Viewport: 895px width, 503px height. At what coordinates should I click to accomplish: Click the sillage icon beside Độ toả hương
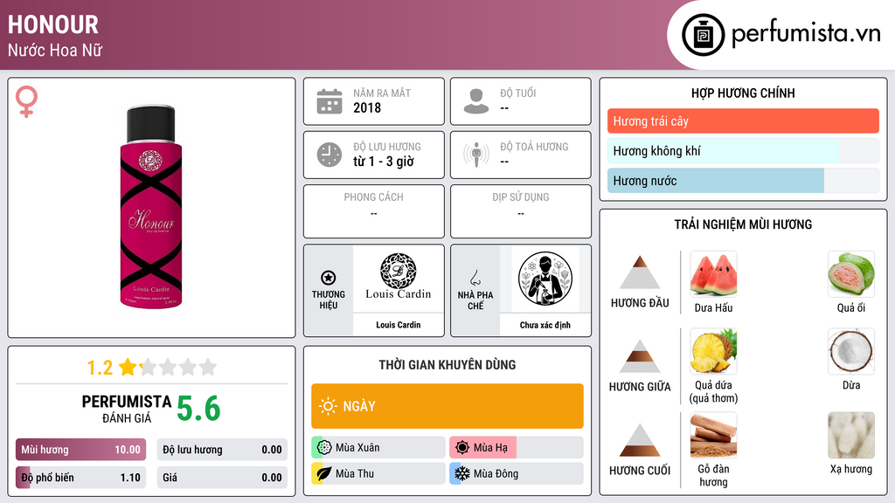coord(476,155)
